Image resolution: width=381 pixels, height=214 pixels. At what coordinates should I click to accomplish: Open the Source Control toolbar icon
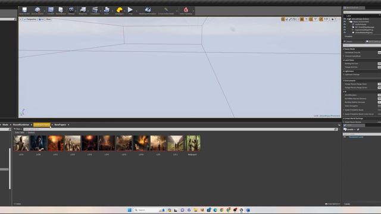[37, 10]
